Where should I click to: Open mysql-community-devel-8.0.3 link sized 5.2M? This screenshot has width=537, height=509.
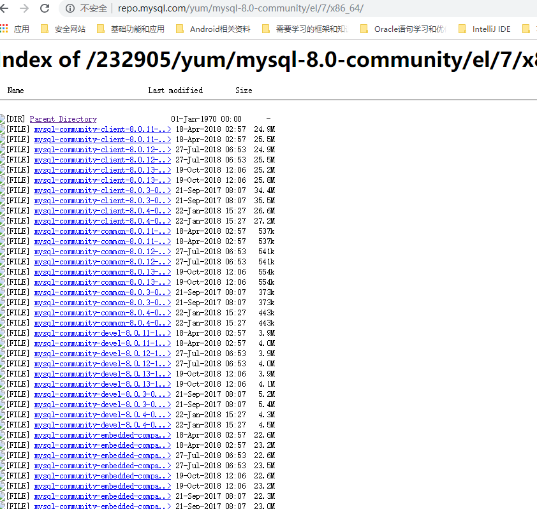coord(103,394)
